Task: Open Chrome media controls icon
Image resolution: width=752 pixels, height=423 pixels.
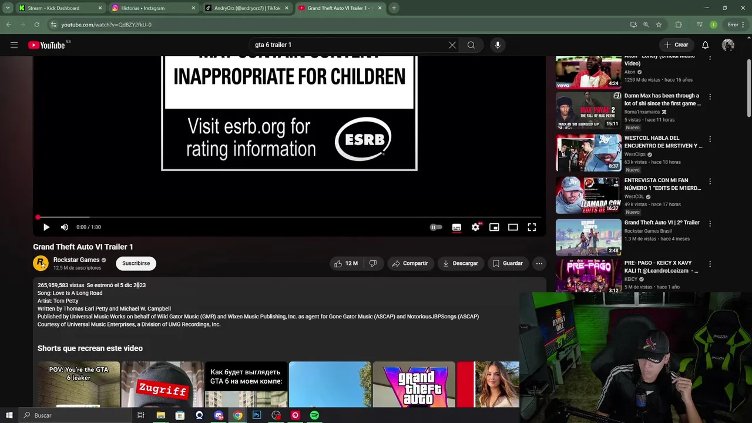Action: tap(699, 25)
